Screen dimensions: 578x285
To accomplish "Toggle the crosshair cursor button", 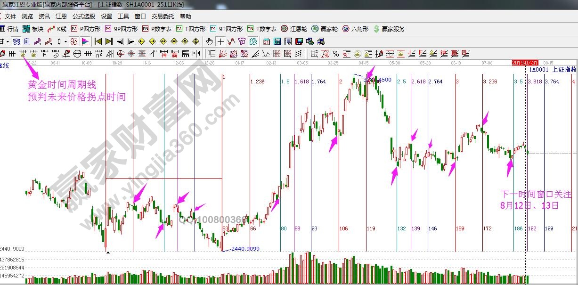I will coord(220,41).
